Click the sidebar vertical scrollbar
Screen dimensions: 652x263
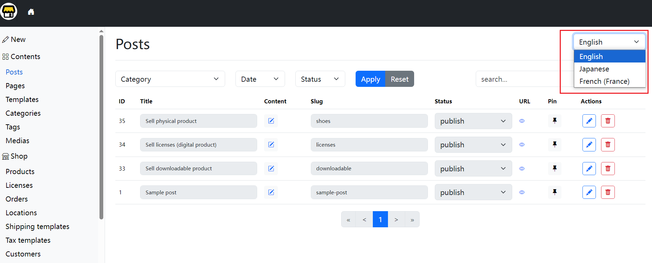pos(101,127)
